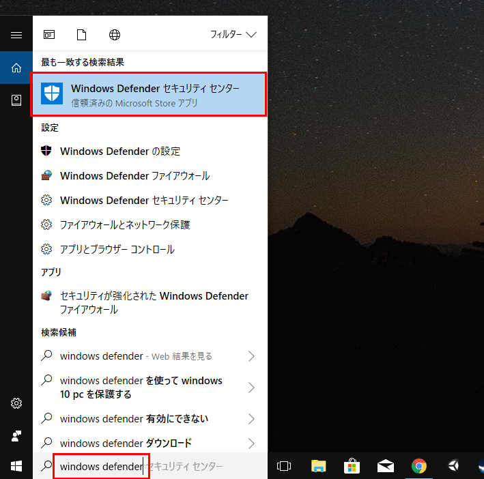Click the black shield icon beside Windows Defender の設定
The width and height of the screenshot is (484, 479).
46,151
